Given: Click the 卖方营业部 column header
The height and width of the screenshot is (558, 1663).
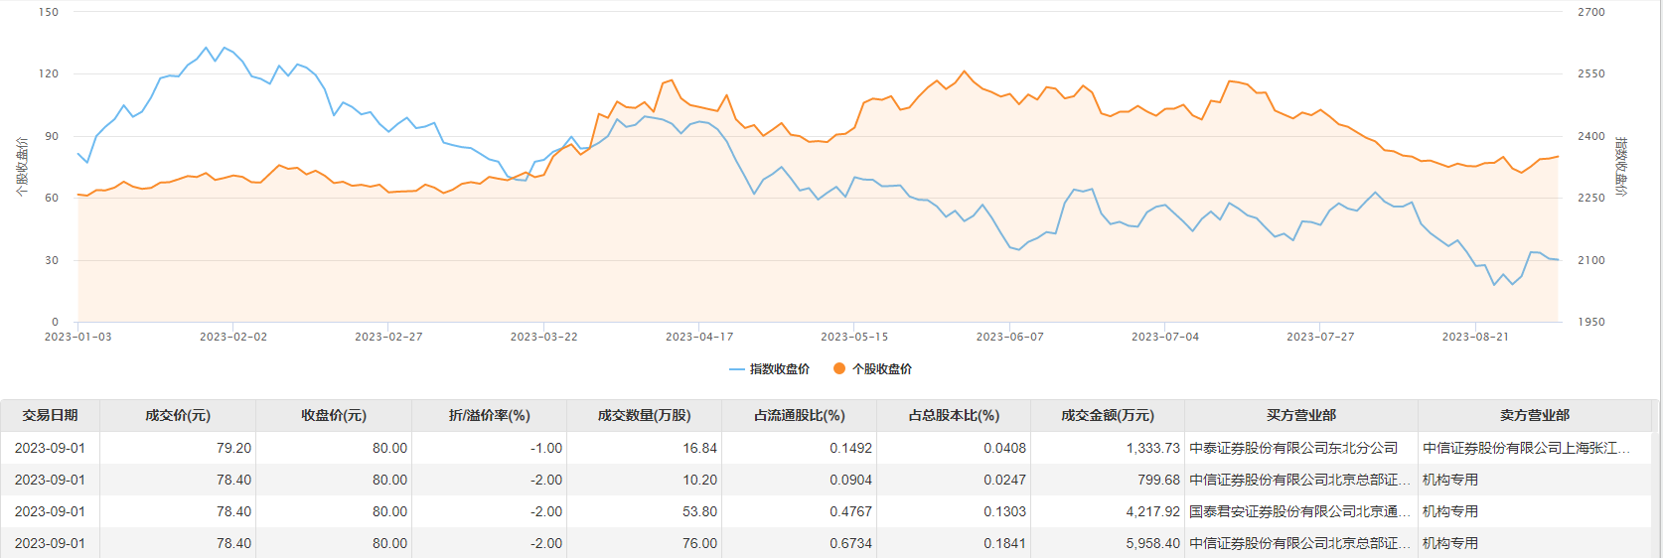Looking at the screenshot, I should 1534,416.
